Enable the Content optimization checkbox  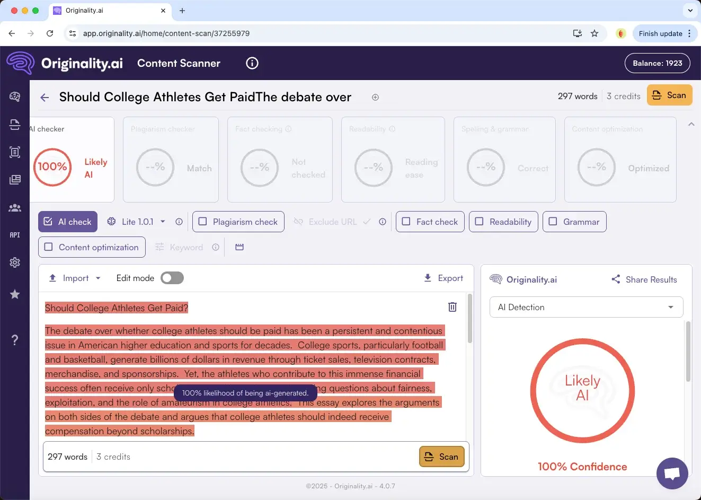(48, 247)
